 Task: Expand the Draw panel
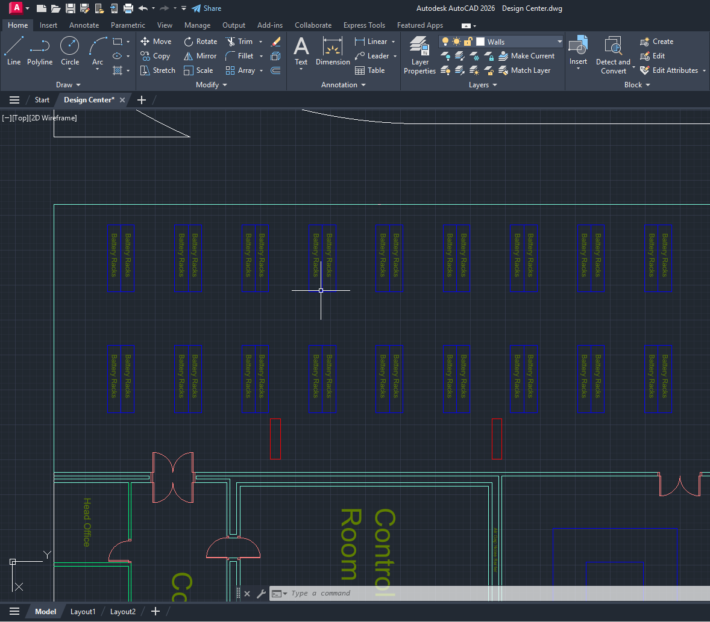coord(68,84)
